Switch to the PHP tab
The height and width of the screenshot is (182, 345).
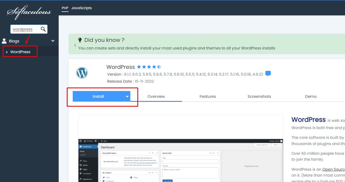click(65, 8)
